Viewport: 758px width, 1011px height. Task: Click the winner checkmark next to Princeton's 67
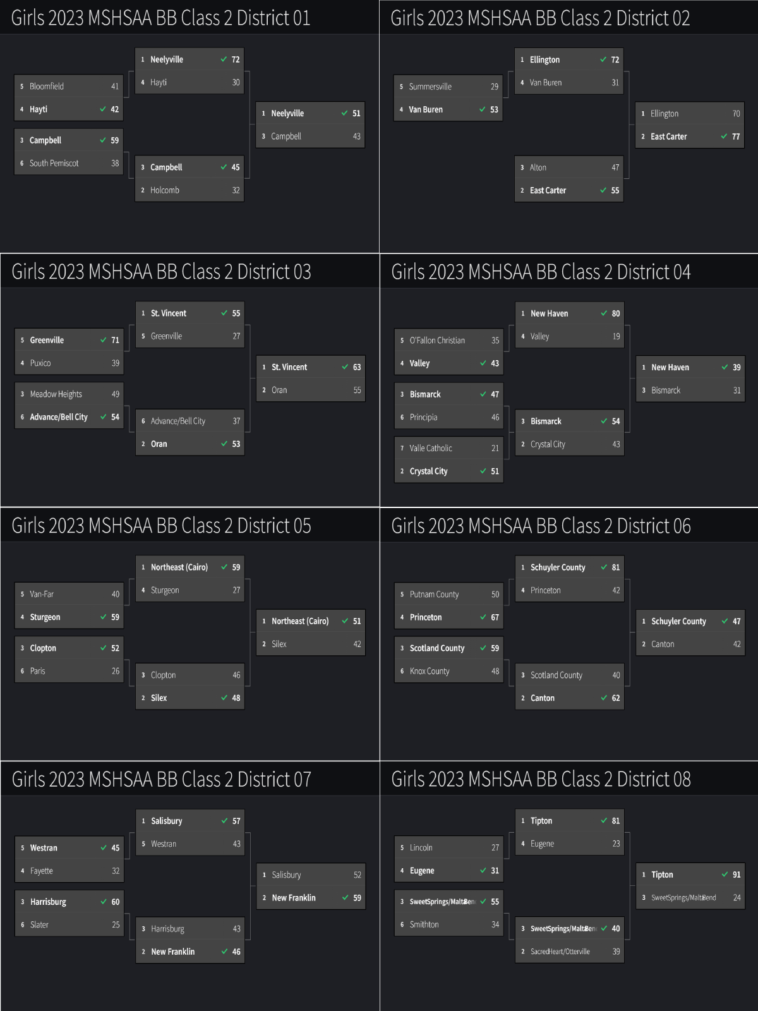click(483, 617)
